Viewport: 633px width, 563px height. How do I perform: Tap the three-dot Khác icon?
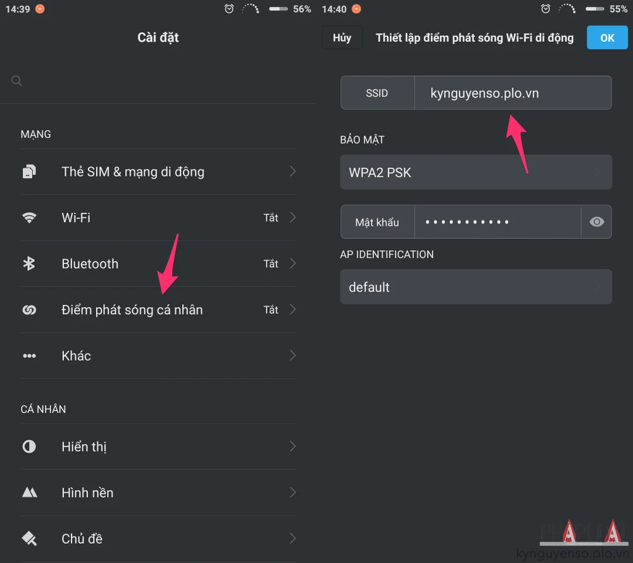point(29,356)
